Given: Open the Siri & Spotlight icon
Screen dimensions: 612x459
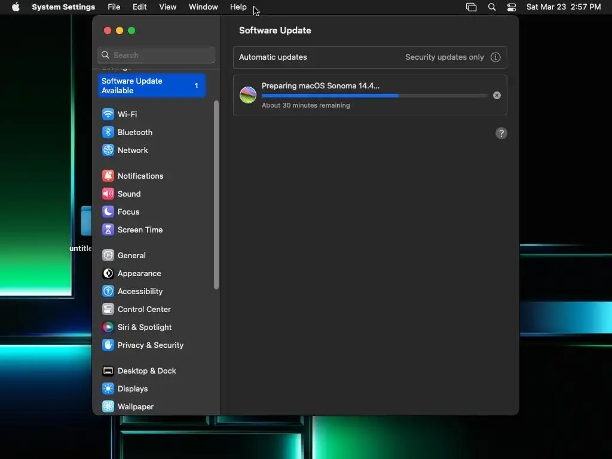Looking at the screenshot, I should (x=108, y=328).
